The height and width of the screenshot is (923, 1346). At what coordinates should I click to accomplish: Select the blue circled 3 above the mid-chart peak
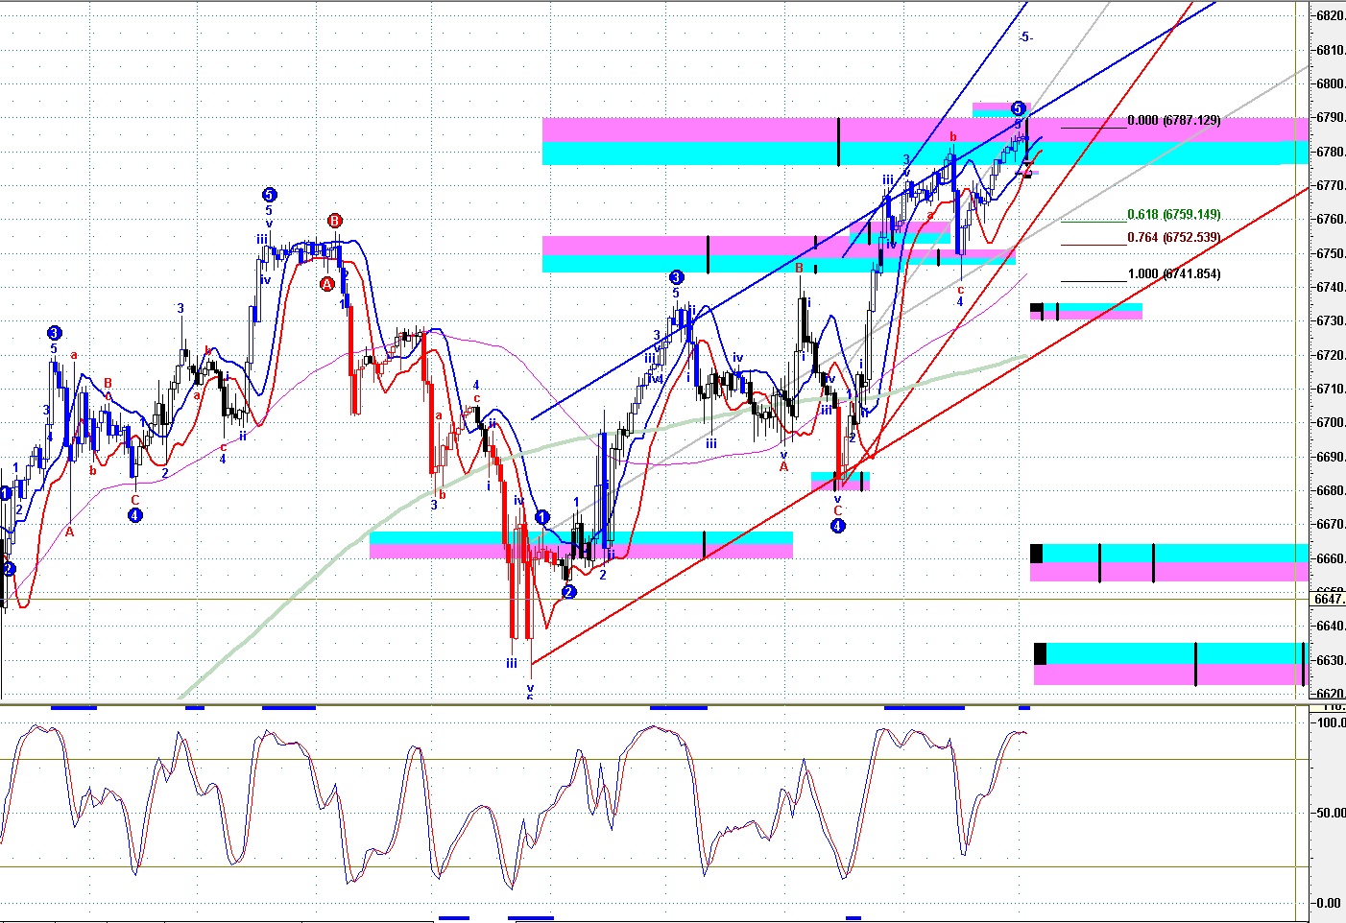(677, 277)
